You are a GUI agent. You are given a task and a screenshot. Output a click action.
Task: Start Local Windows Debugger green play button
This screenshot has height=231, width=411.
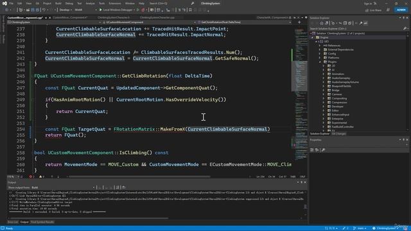pyautogui.click(x=100, y=10)
